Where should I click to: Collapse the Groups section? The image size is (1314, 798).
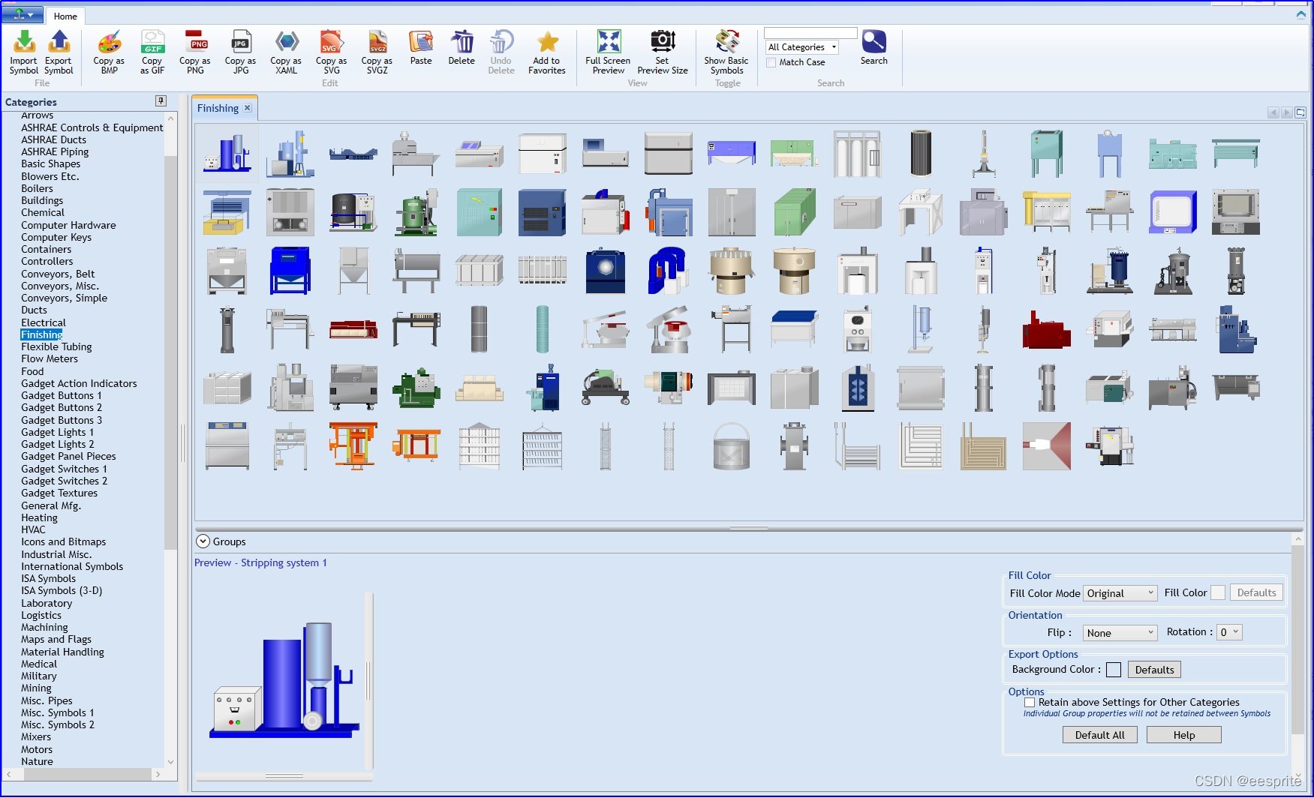[203, 541]
